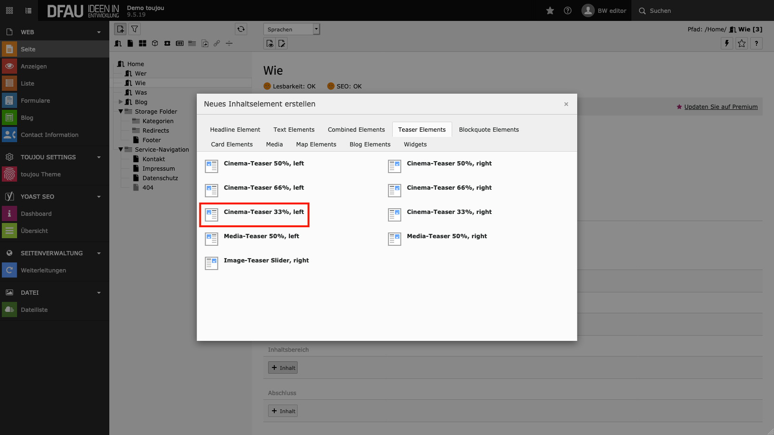Open the bookmarks star in top bar

point(550,10)
